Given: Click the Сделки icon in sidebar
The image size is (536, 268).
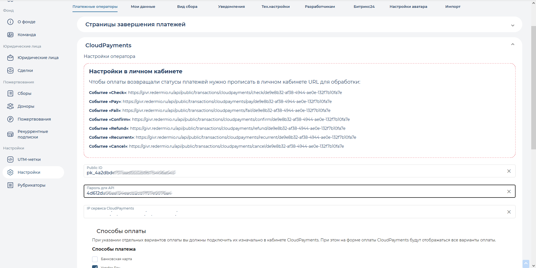Looking at the screenshot, I should tap(10, 70).
